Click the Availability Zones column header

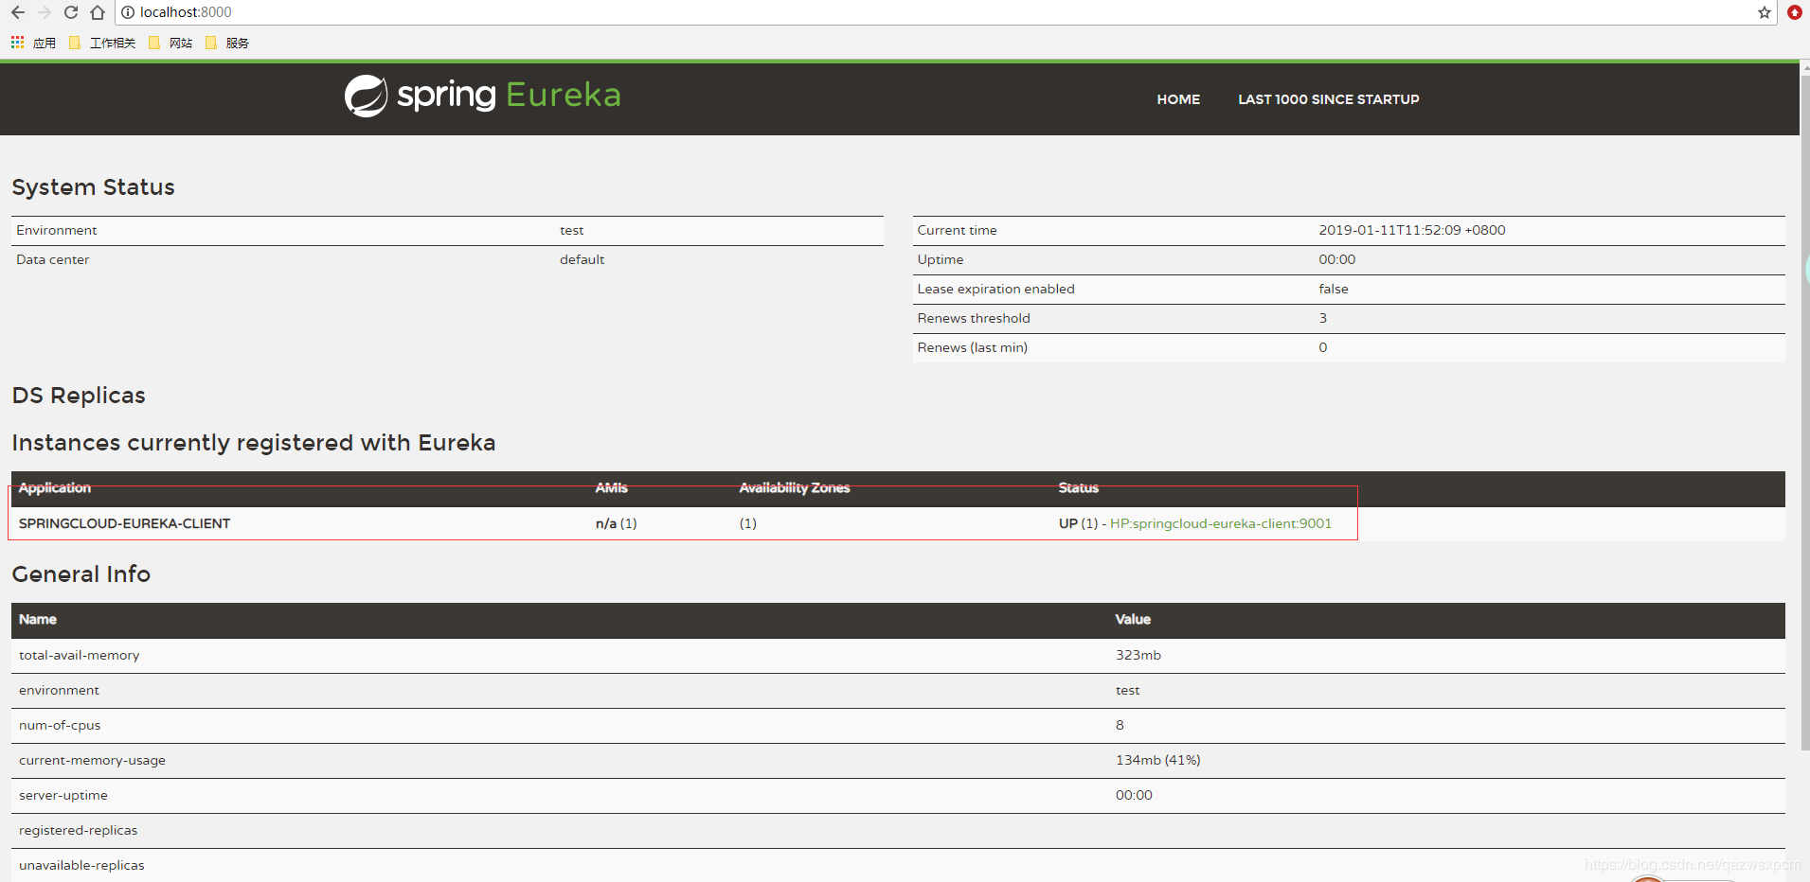coord(795,487)
